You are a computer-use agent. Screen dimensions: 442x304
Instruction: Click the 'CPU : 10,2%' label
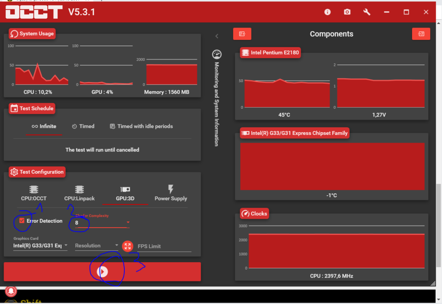38,92
